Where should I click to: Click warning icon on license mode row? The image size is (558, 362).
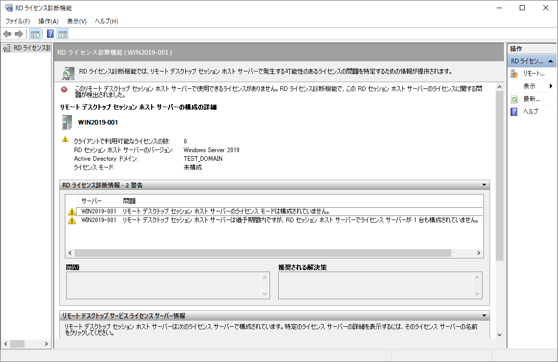tap(72, 211)
